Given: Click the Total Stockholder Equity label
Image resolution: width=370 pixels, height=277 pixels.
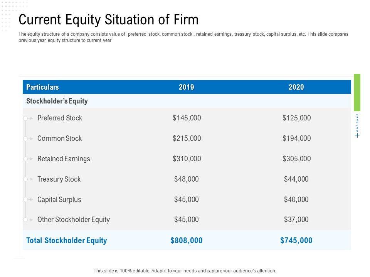Looking at the screenshot, I should pyautogui.click(x=67, y=240).
